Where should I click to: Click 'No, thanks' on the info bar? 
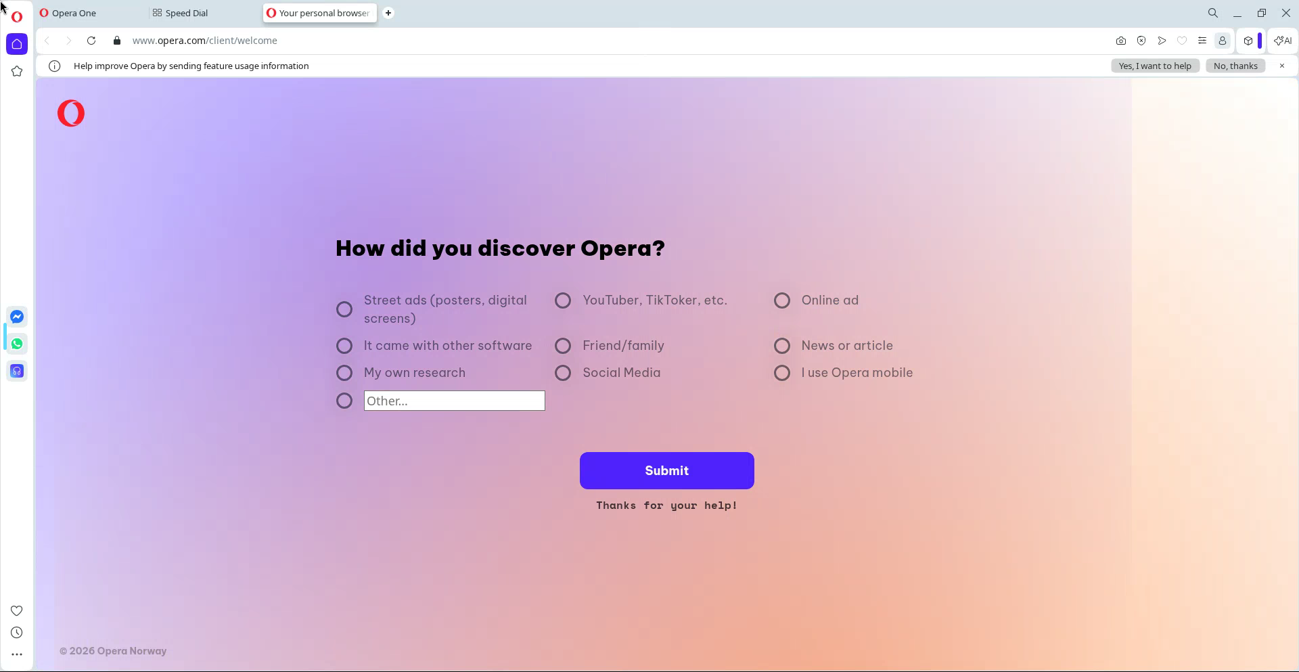tap(1235, 66)
